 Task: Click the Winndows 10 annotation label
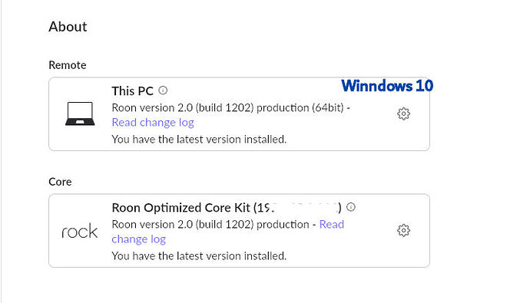[387, 86]
